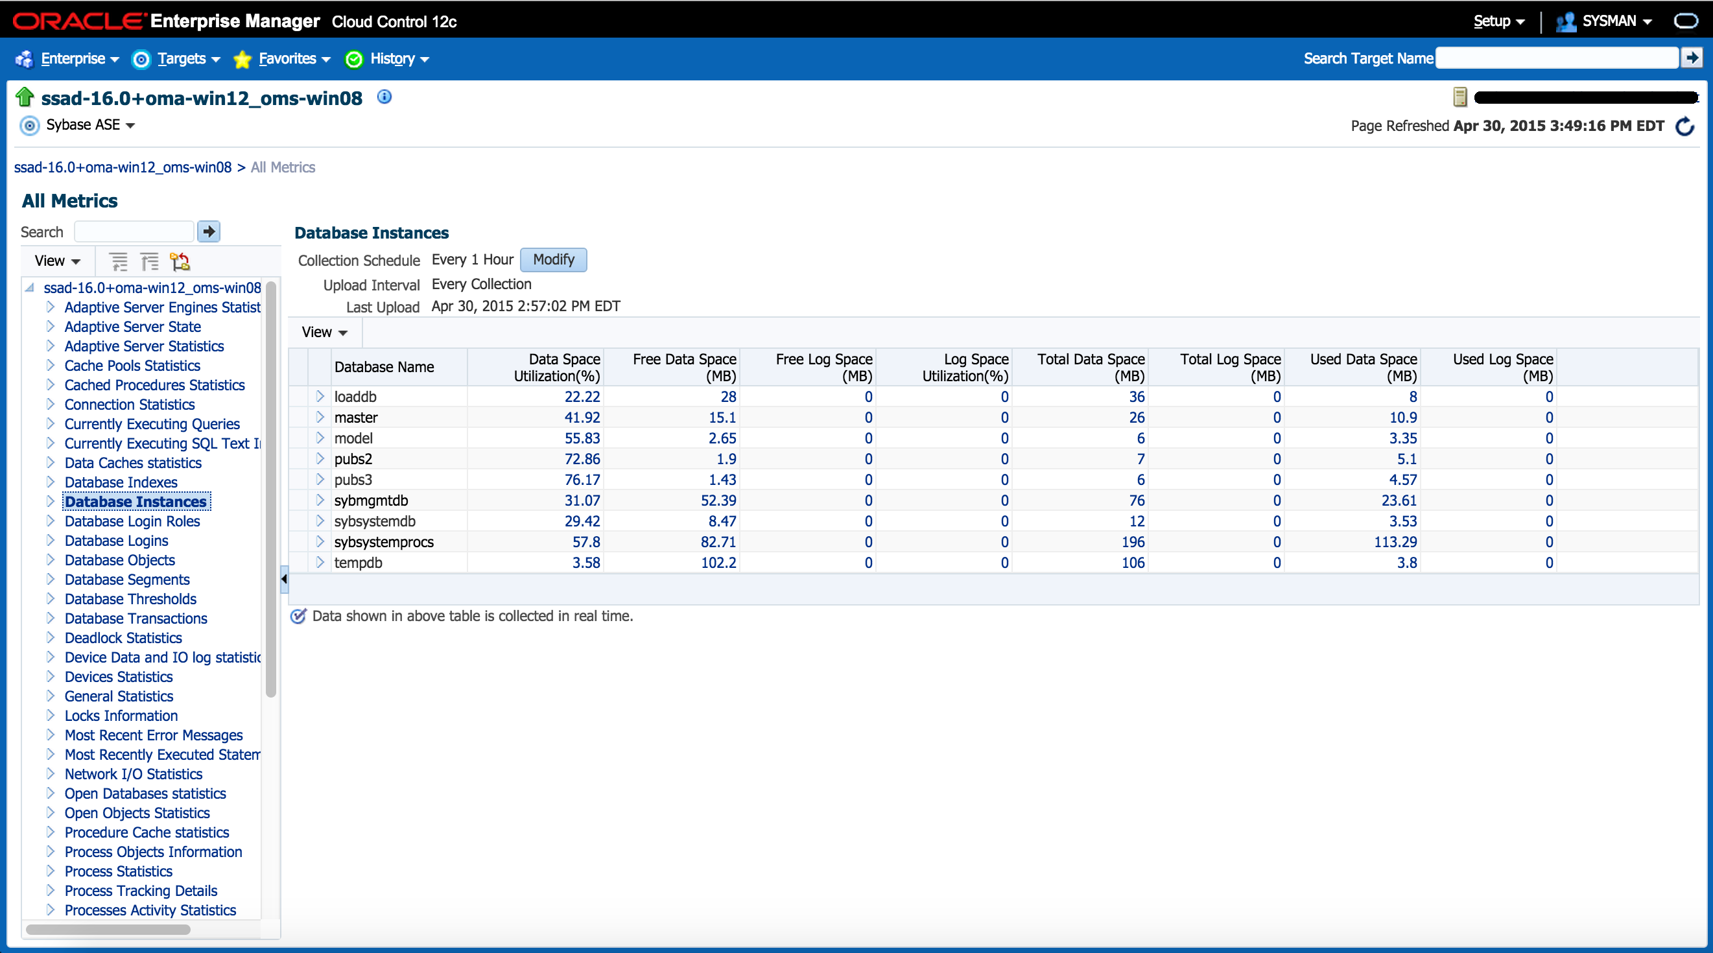Open the Sybase ASE dropdown menu

point(89,125)
